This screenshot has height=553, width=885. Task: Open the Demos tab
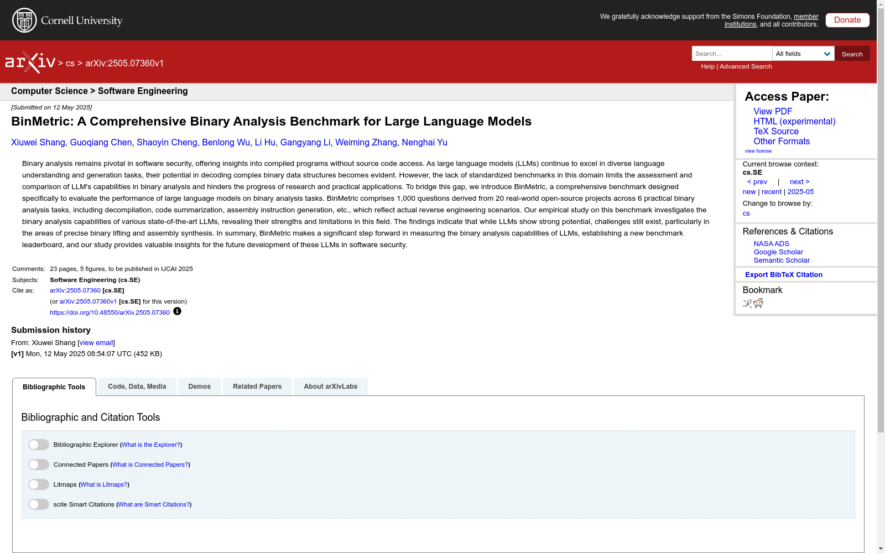[x=200, y=387]
